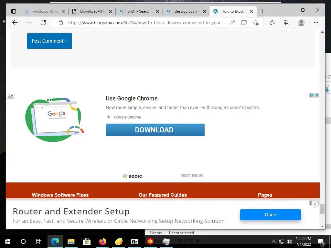Screen dimensions: 331x248
Task: Open the browser profile avatar
Action: click(301, 23)
